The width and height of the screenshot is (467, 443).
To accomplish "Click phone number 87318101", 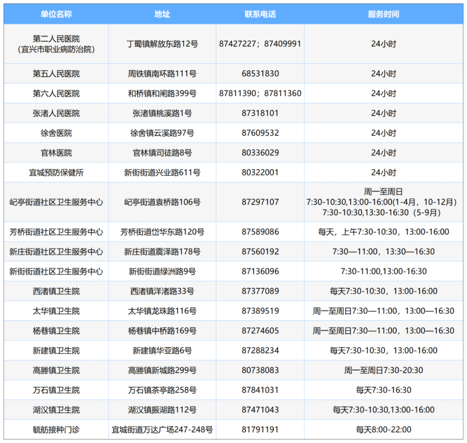I will pyautogui.click(x=260, y=113).
